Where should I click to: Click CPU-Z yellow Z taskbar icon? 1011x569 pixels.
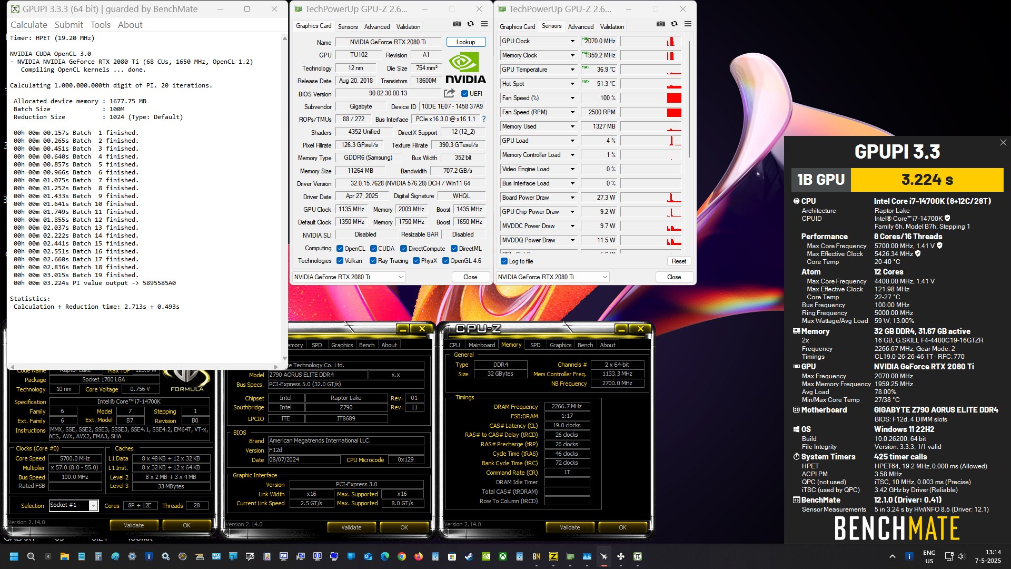[x=553, y=556]
